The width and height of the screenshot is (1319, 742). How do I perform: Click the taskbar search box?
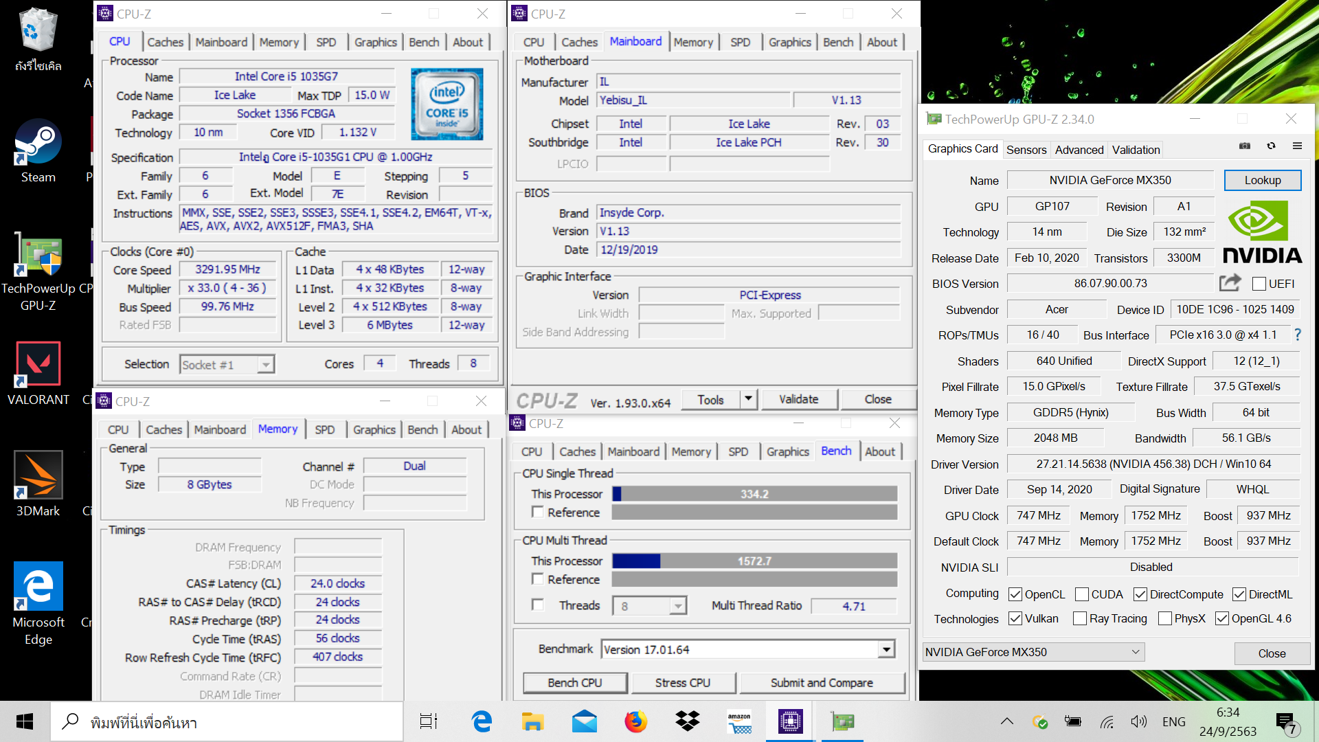pyautogui.click(x=227, y=721)
